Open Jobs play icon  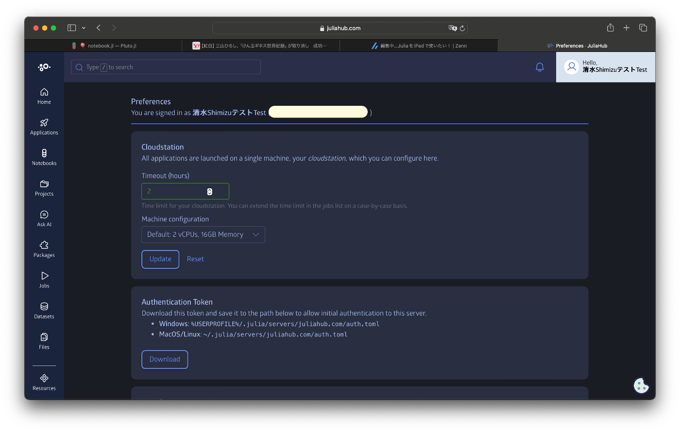(45, 276)
